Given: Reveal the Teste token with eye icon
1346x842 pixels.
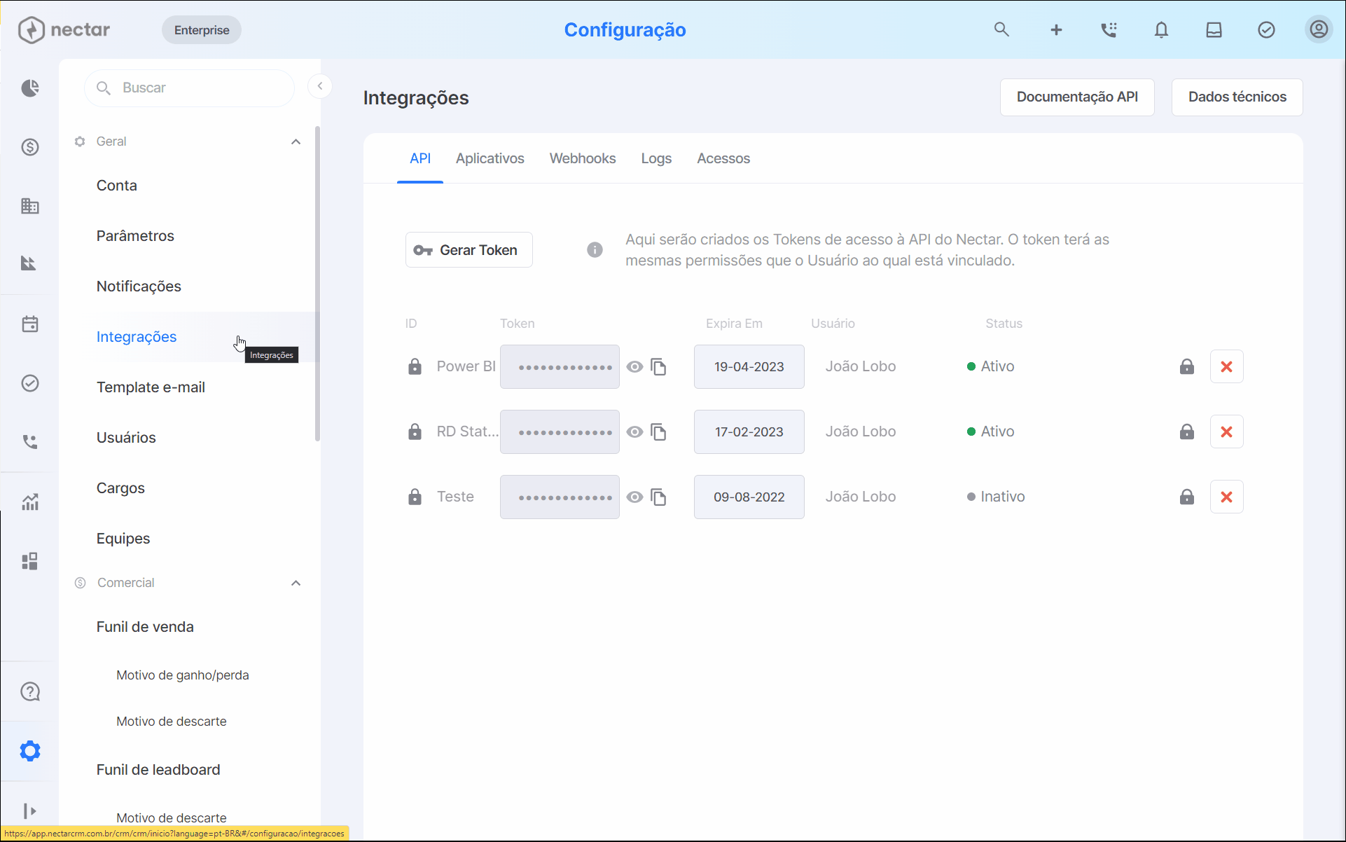Looking at the screenshot, I should coord(634,497).
